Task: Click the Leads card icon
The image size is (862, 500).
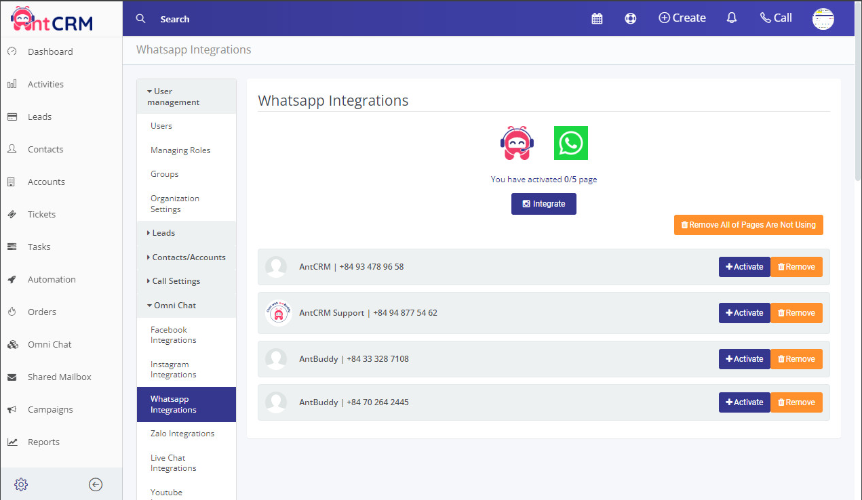Action: 12,117
